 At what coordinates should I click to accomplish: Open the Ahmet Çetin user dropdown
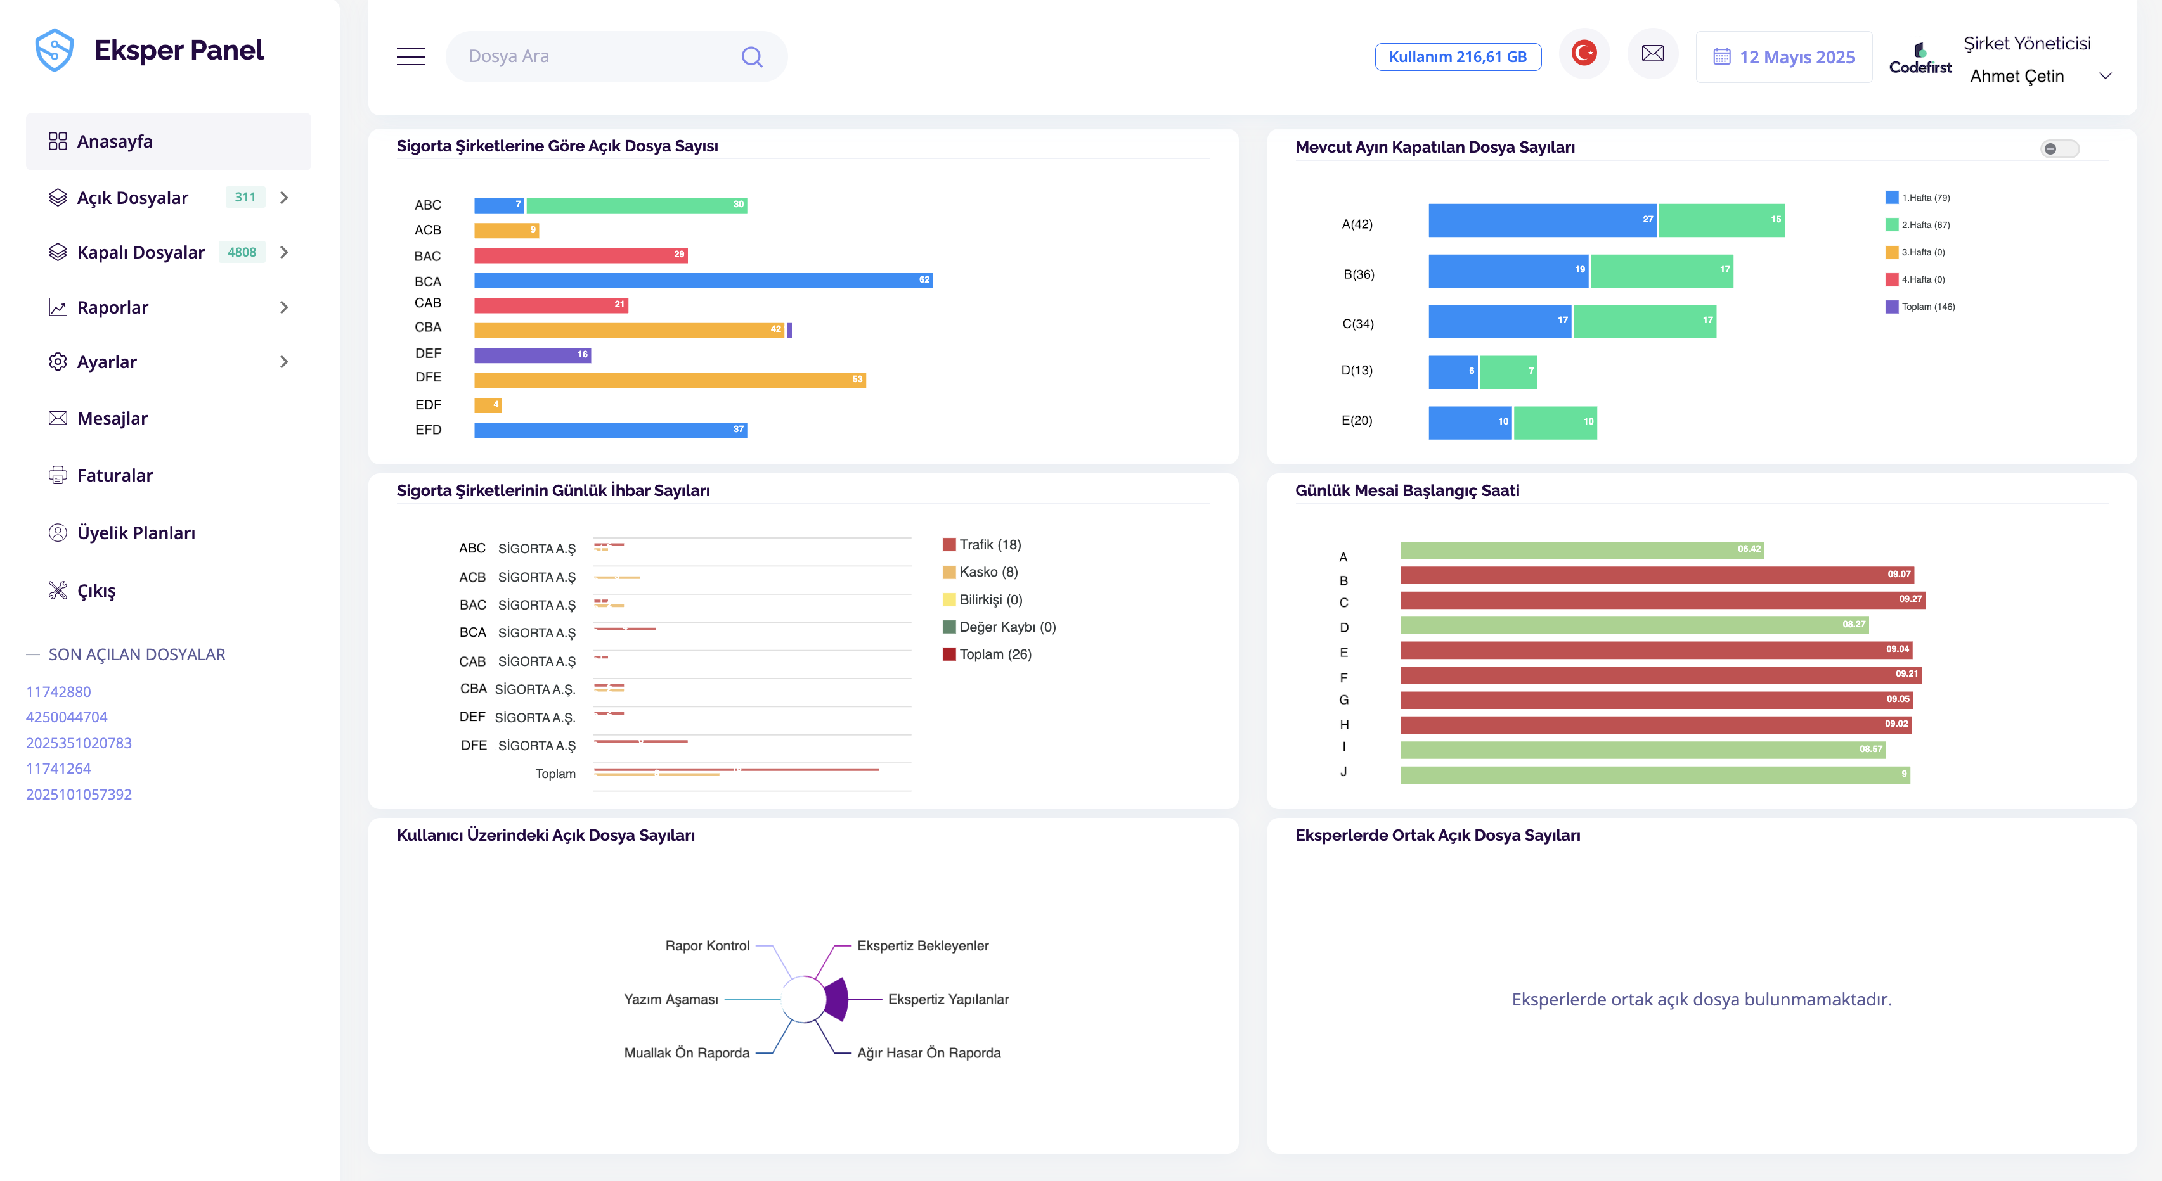pos(2105,75)
